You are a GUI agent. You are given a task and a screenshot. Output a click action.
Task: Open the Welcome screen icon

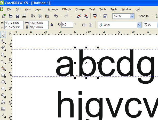click(x=105, y=16)
